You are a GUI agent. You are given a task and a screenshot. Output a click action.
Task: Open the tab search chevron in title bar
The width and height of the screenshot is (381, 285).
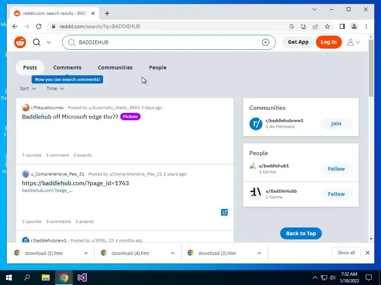tap(314, 9)
